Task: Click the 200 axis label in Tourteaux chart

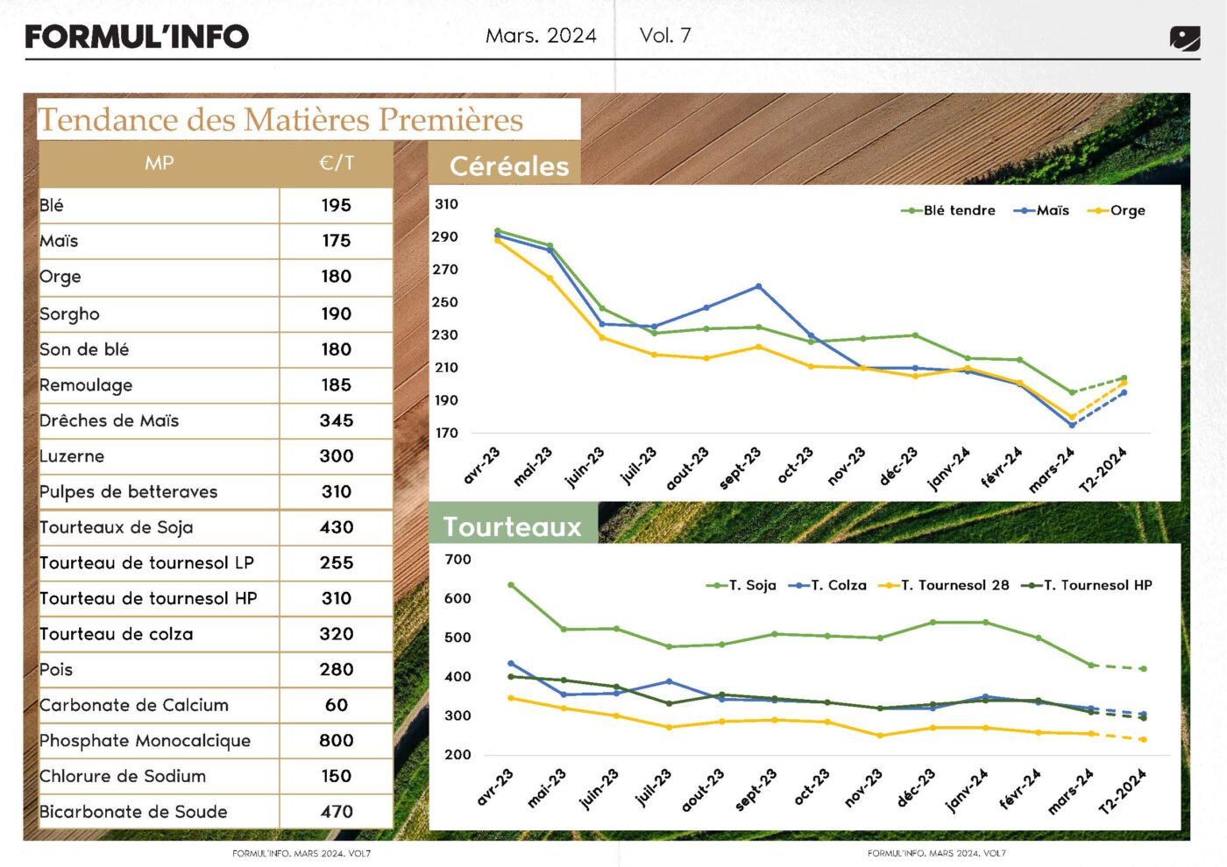Action: click(457, 755)
